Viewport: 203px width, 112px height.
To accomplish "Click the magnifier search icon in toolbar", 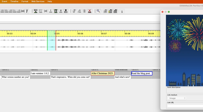I will pos(98,11).
